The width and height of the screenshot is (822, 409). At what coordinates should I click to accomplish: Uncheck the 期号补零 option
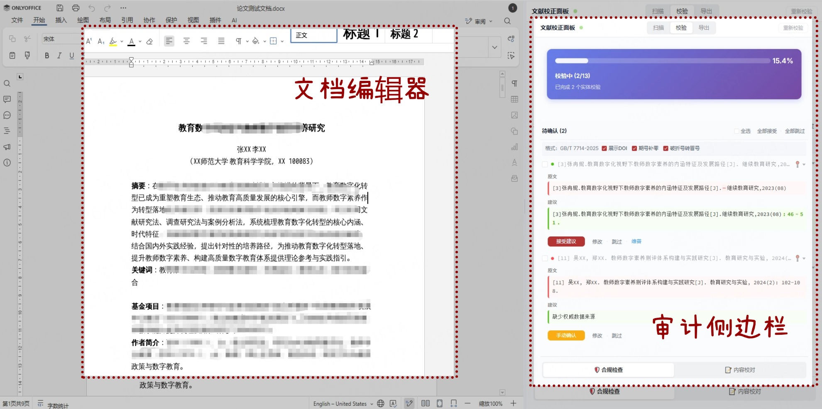[x=634, y=149]
